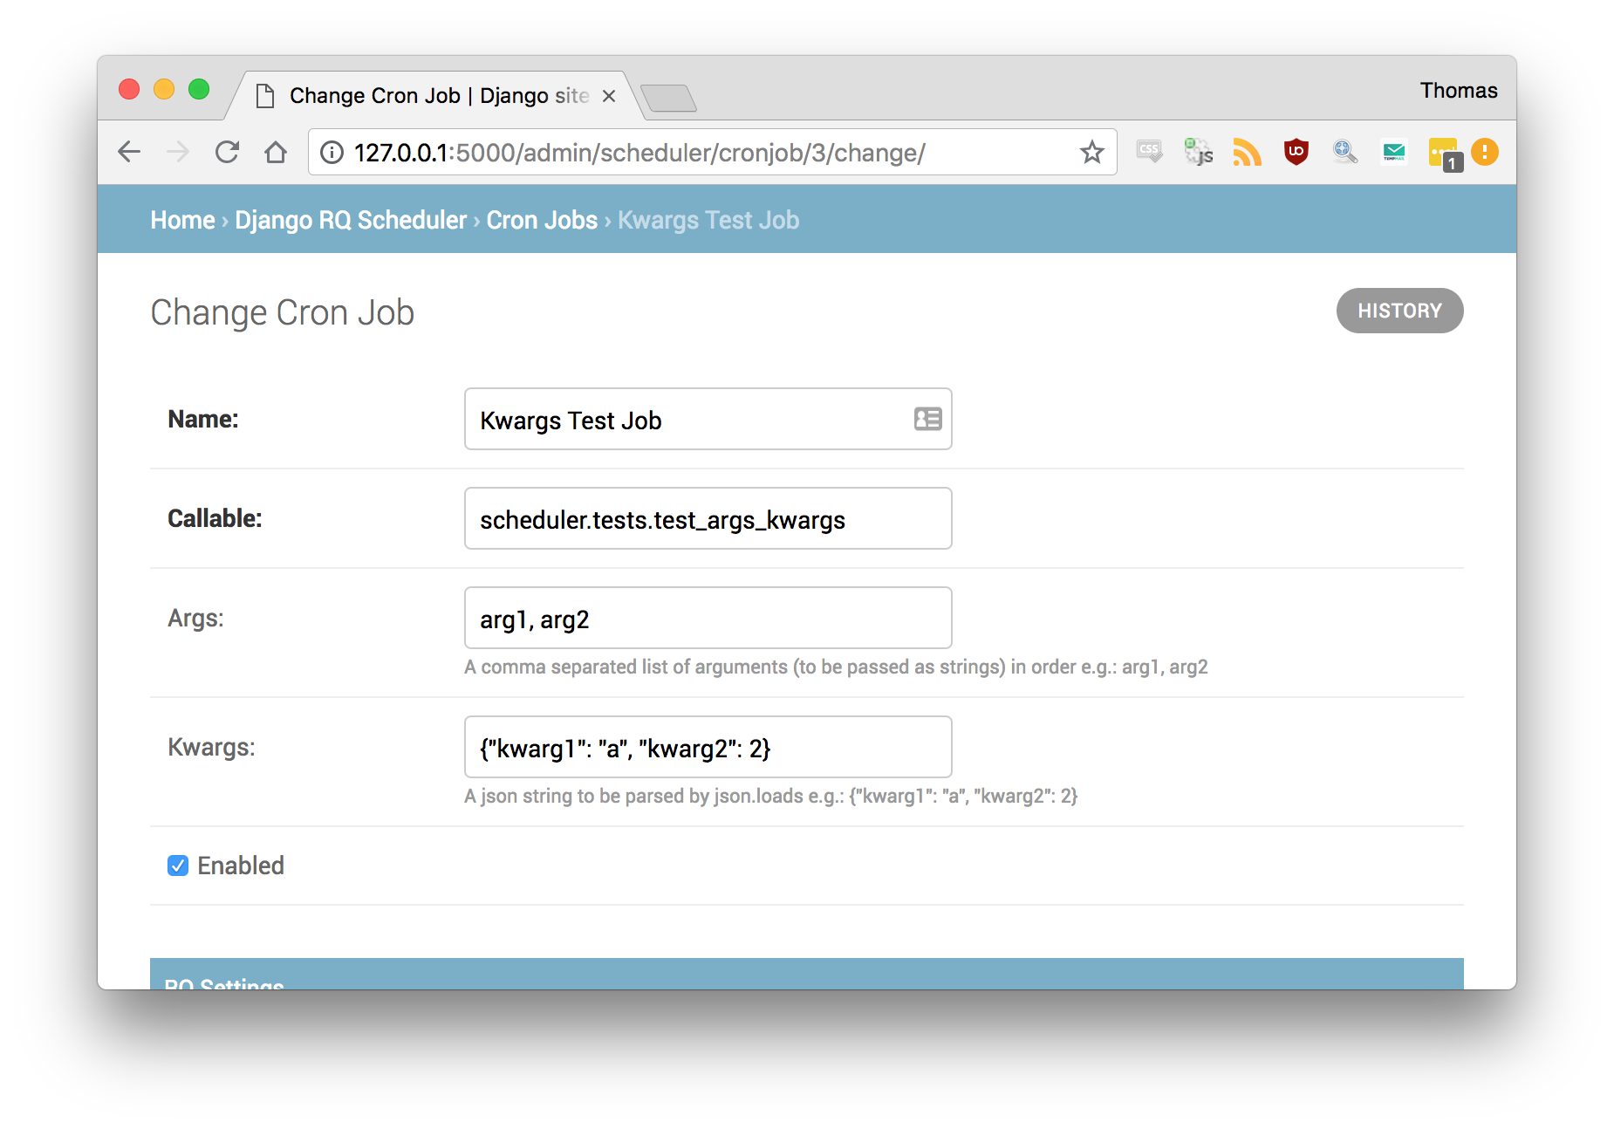The image size is (1614, 1129).
Task: Open Django RQ Scheduler breadcrumb link
Action: click(351, 220)
